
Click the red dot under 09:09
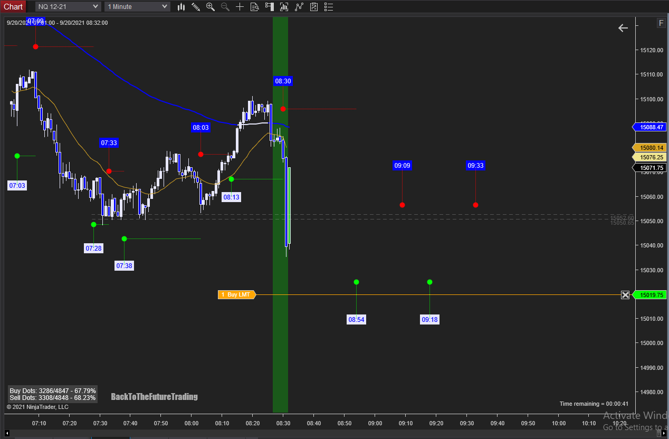(402, 205)
